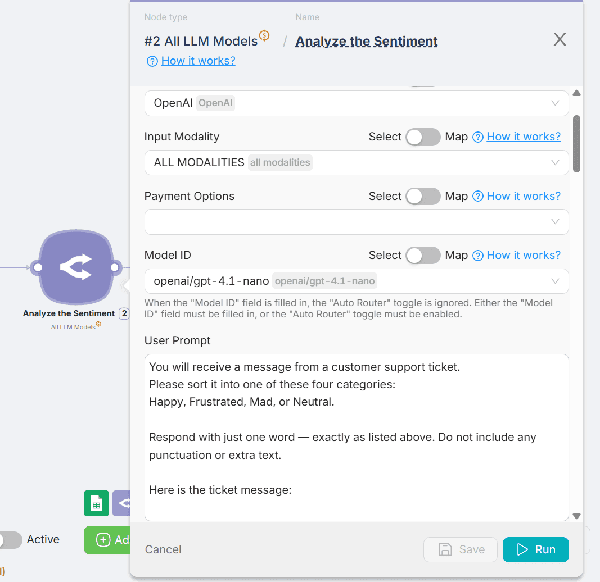Click Cancel at the panel bottom
This screenshot has height=582, width=600.
click(x=163, y=550)
